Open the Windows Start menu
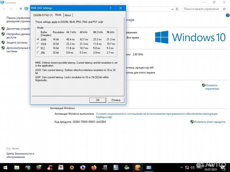 pyautogui.click(x=5, y=167)
